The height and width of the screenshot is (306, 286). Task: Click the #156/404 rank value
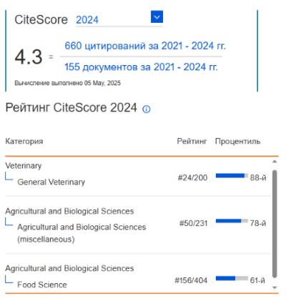click(191, 280)
